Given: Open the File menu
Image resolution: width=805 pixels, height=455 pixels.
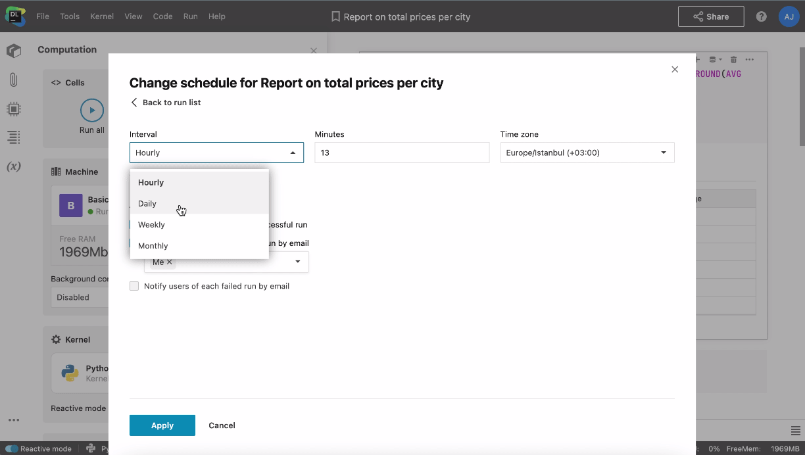Looking at the screenshot, I should (x=43, y=16).
